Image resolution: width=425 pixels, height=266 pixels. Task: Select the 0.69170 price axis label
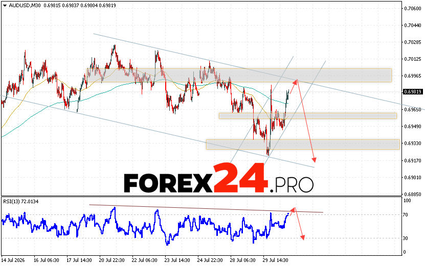[x=413, y=160]
